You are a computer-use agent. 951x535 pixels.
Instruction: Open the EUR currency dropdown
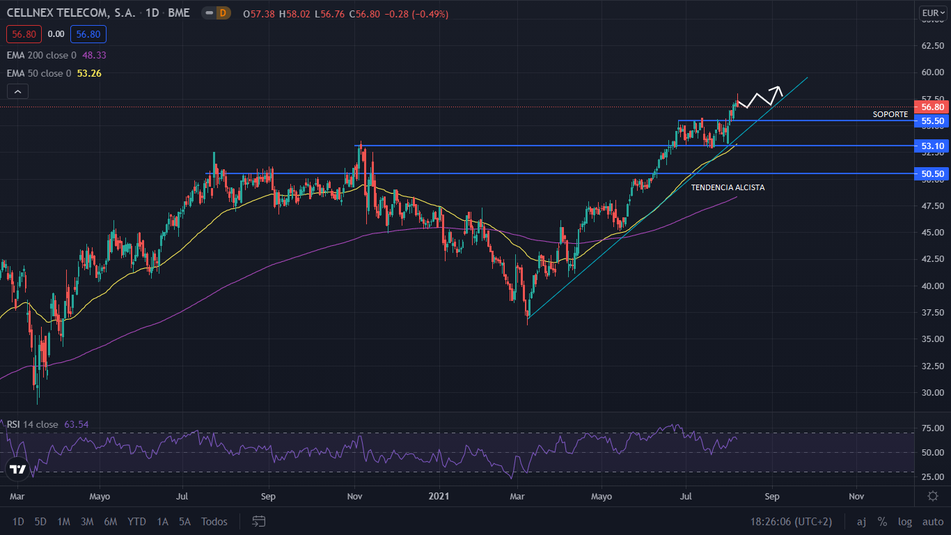coord(932,13)
